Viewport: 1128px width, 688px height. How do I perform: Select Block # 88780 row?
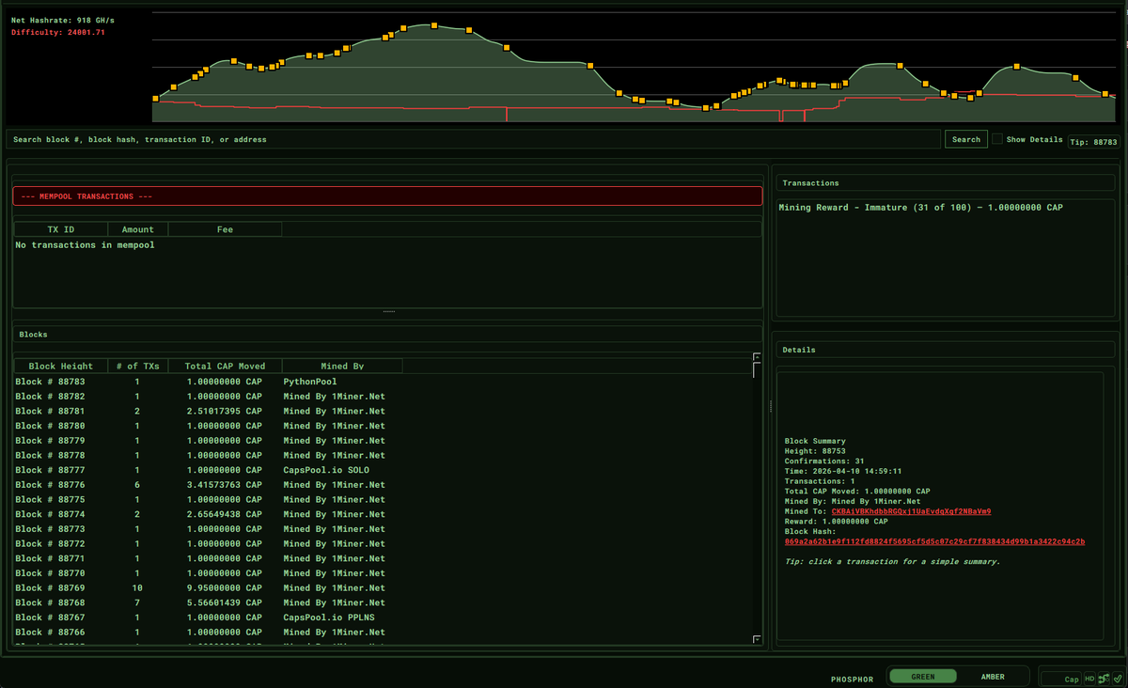pos(384,427)
